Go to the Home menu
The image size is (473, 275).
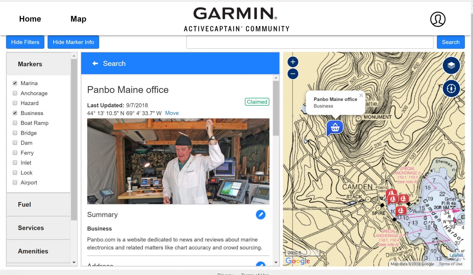[x=30, y=19]
